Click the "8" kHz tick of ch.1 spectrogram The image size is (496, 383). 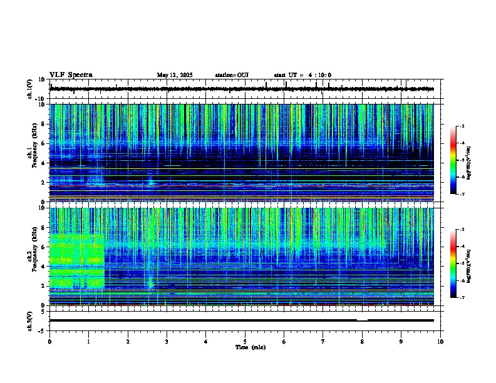(x=44, y=124)
